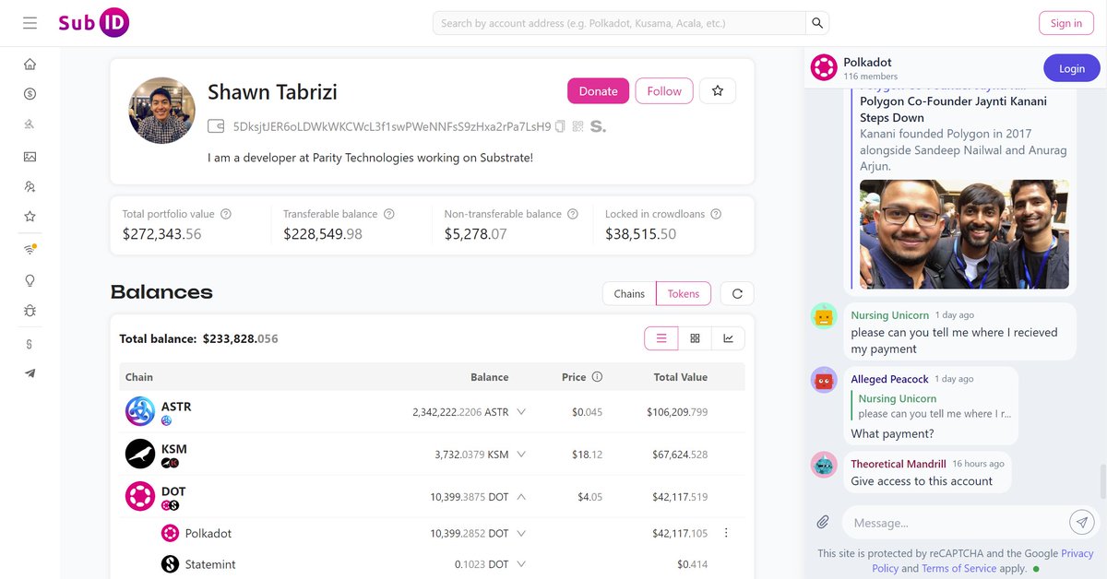Click the chat panel scrollbar
Screen dimensions: 1107x579
pyautogui.click(x=1102, y=481)
